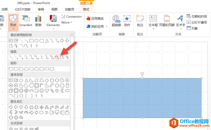
Task: Insert a SmartArt graphic
Action: [x=26, y=21]
